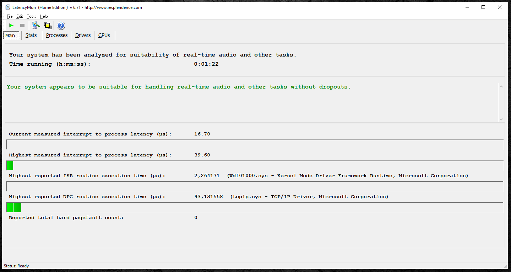Click the 'Reported total hard pagefault count' label
Viewport: 511px width, 272px height.
click(66, 218)
